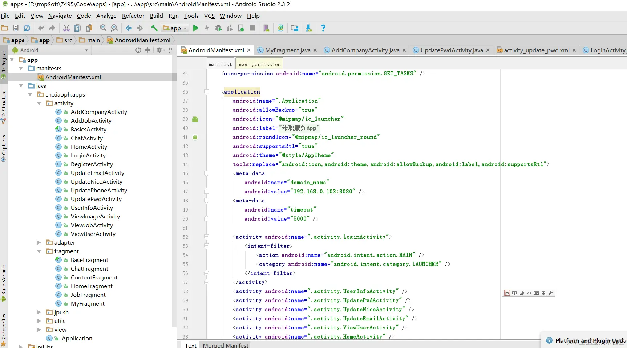The width and height of the screenshot is (627, 348).
Task: Navigate forward with the right arrow icon
Action: click(140, 28)
